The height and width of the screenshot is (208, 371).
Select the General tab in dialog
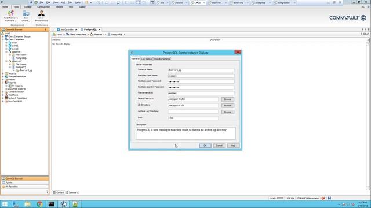click(x=136, y=58)
